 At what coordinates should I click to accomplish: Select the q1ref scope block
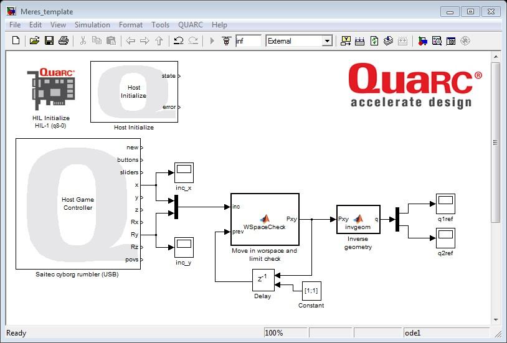tap(445, 204)
